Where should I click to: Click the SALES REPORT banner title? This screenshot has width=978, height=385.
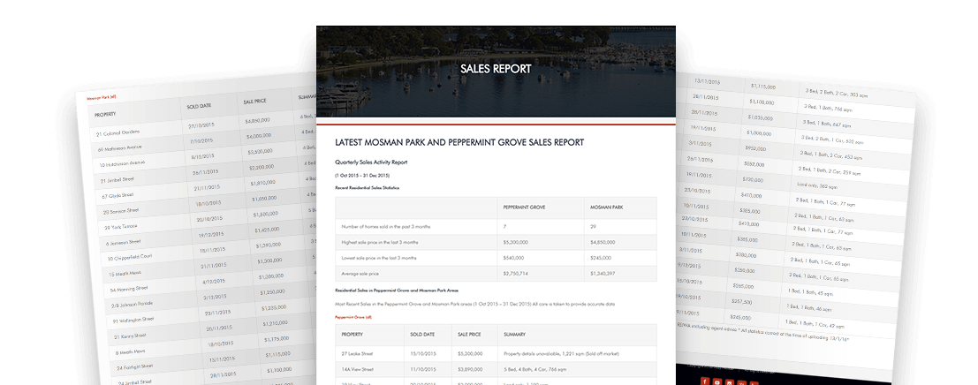[496, 69]
